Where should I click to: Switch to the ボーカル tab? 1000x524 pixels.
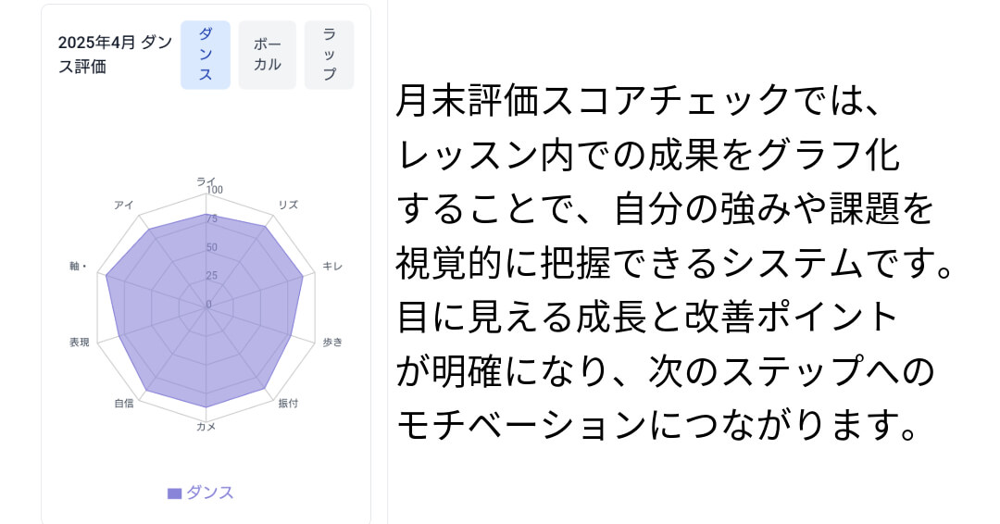coord(268,55)
